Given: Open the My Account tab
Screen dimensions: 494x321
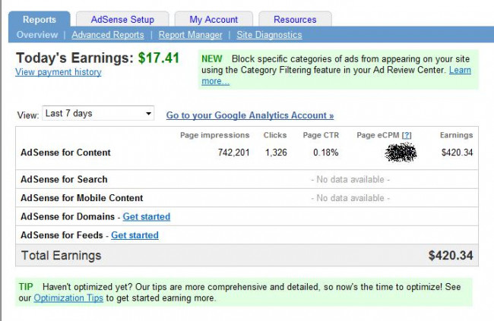Looking at the screenshot, I should (x=214, y=19).
